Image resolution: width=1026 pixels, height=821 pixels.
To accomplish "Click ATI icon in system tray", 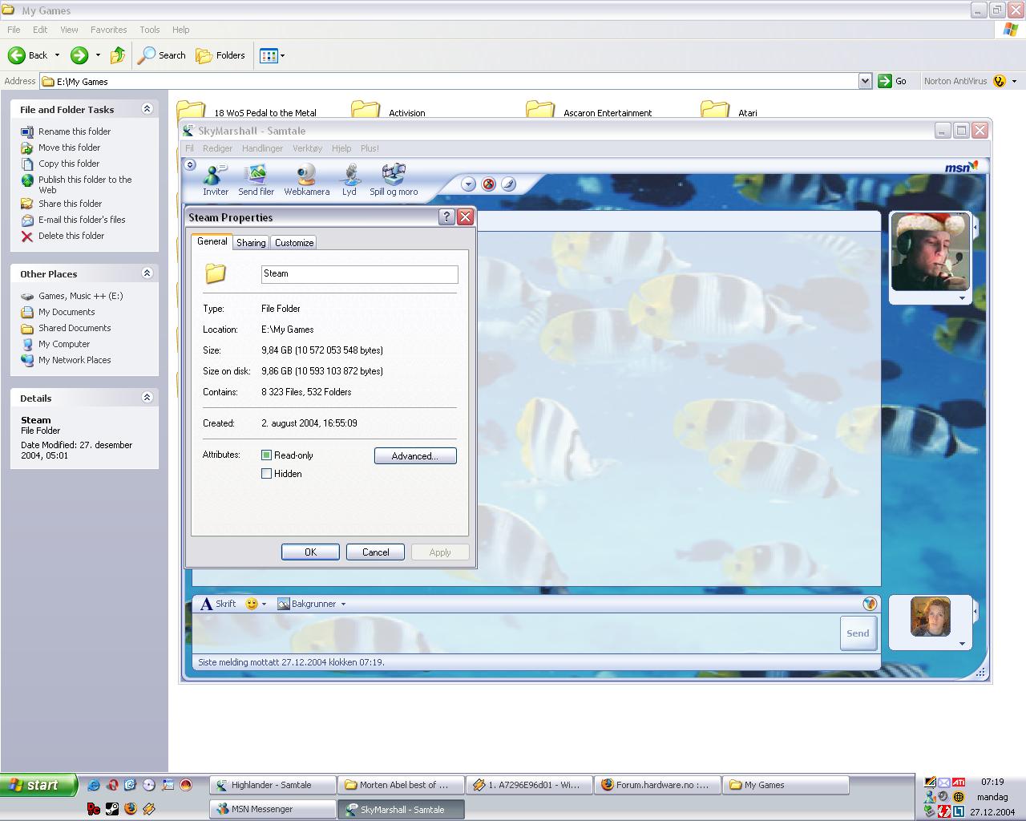I will pos(958,783).
